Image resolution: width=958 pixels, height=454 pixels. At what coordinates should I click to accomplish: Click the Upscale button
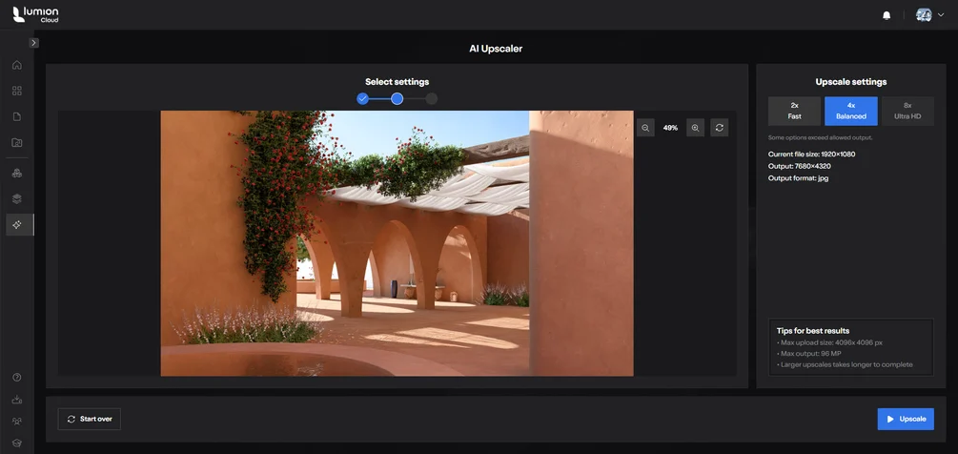pyautogui.click(x=906, y=419)
